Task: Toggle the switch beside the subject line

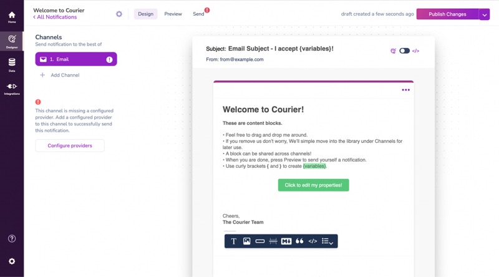Action: 404,51
